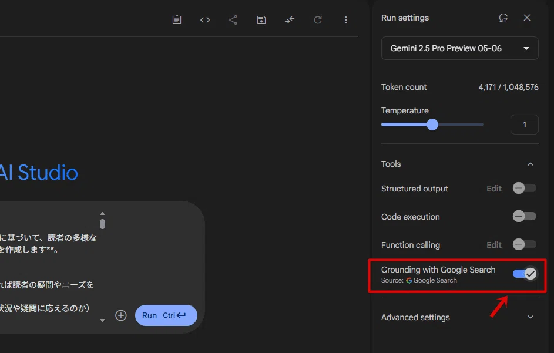Click the Temperature value input box

point(524,125)
